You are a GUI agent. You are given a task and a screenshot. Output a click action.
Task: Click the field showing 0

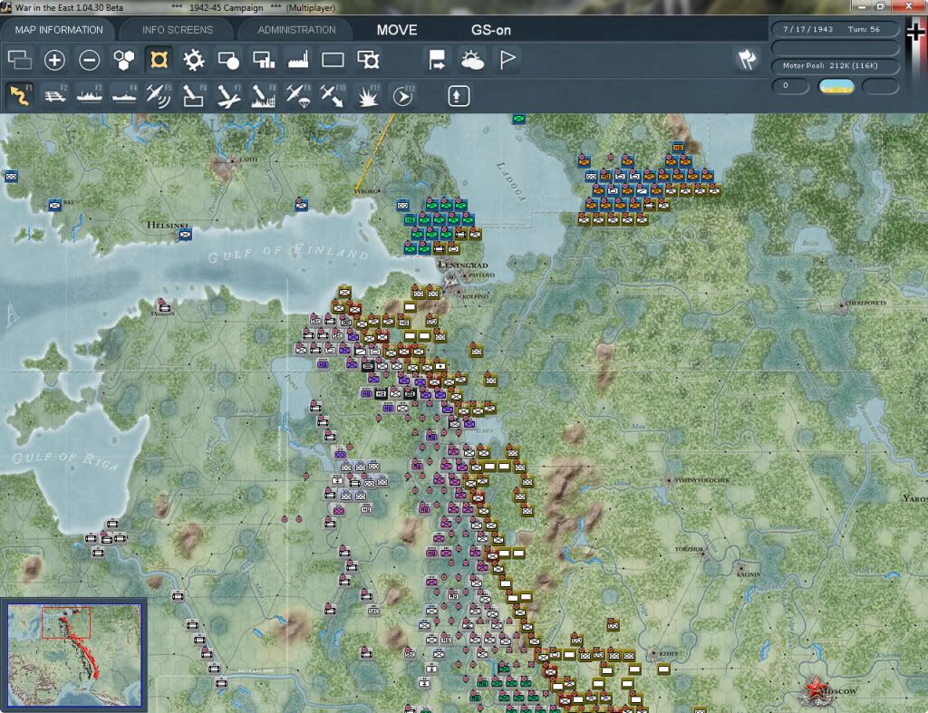(790, 86)
